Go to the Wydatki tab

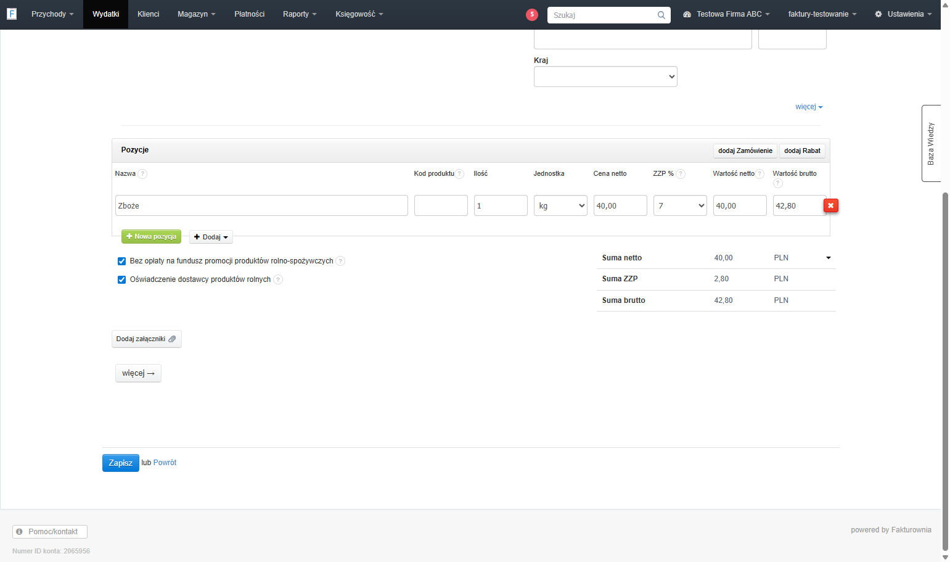click(x=105, y=14)
